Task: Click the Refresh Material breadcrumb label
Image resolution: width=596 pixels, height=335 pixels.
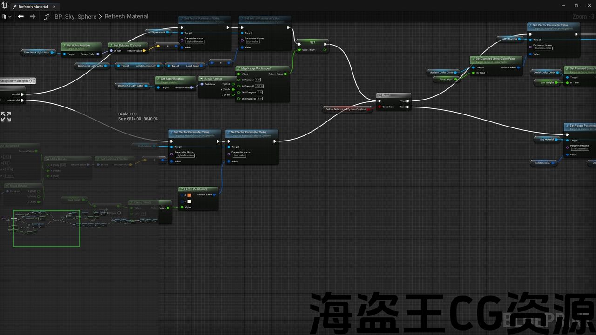Action: coord(126,16)
